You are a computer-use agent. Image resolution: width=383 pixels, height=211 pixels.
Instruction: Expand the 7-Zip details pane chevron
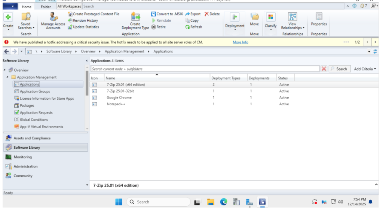click(376, 185)
